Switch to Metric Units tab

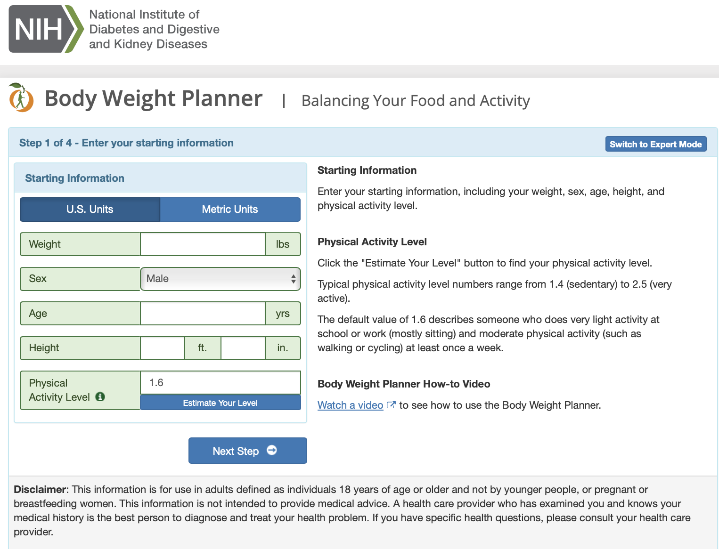[230, 210]
